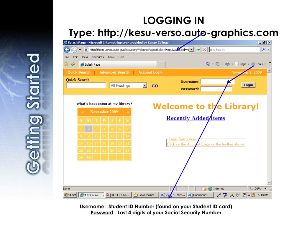This screenshot has width=302, height=227.
Task: Click Account Login on the orange toolbar
Action: [x=150, y=72]
